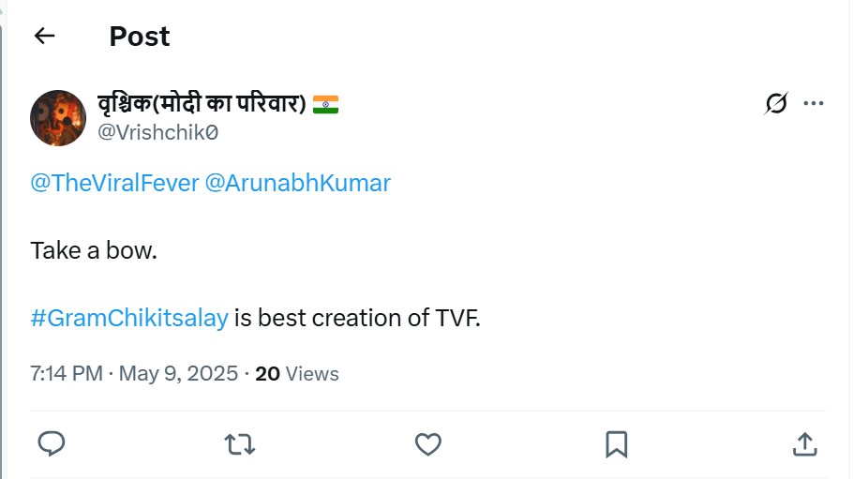This screenshot has width=853, height=479.
Task: Click the "is best creation of TVF." text
Action: pos(357,318)
